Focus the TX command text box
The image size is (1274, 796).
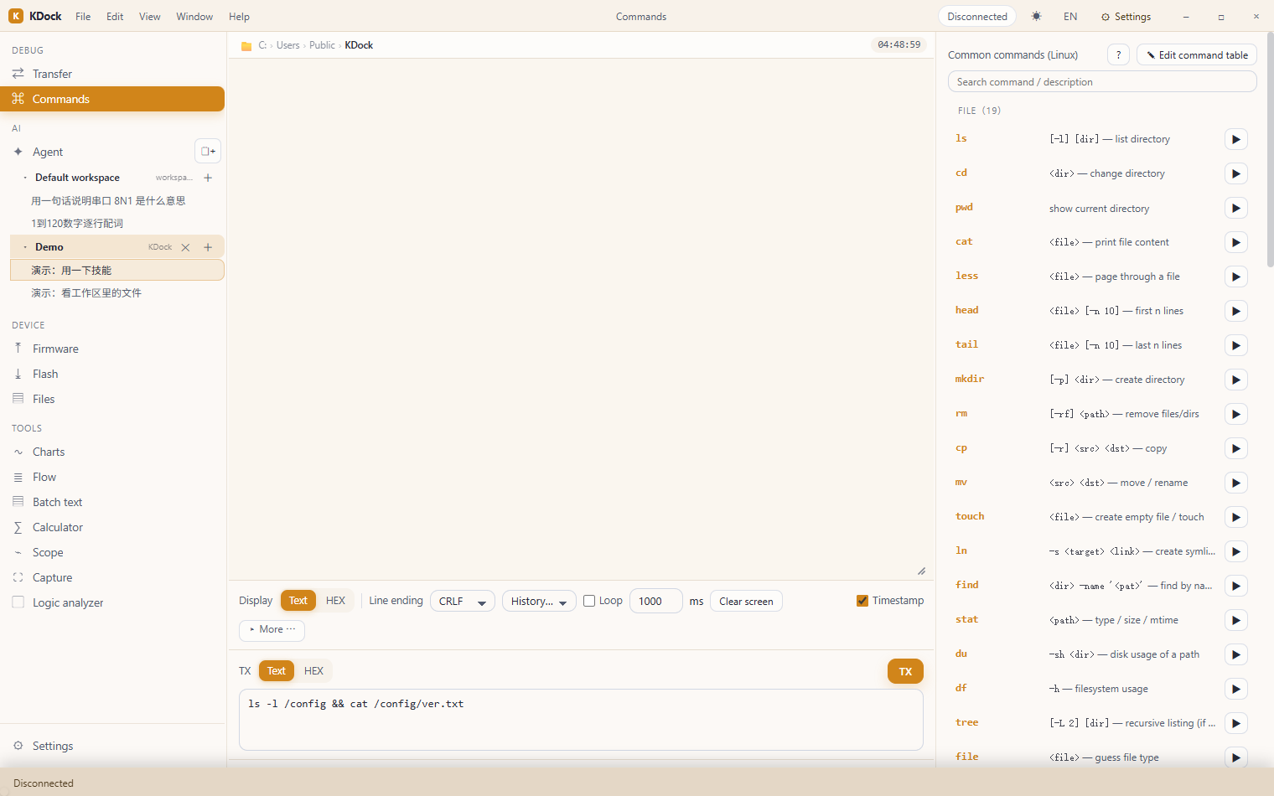pos(581,720)
